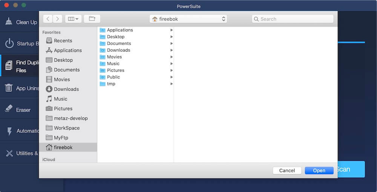
Task: Expand Music folder via its arrow
Action: coord(172,64)
